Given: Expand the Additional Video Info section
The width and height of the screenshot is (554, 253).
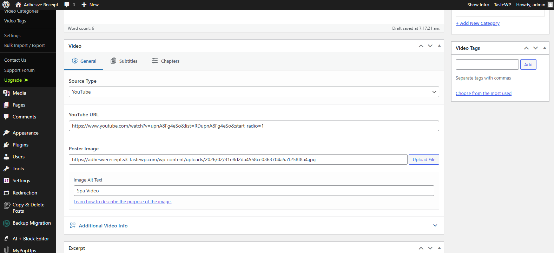Looking at the screenshot, I should tap(435, 226).
